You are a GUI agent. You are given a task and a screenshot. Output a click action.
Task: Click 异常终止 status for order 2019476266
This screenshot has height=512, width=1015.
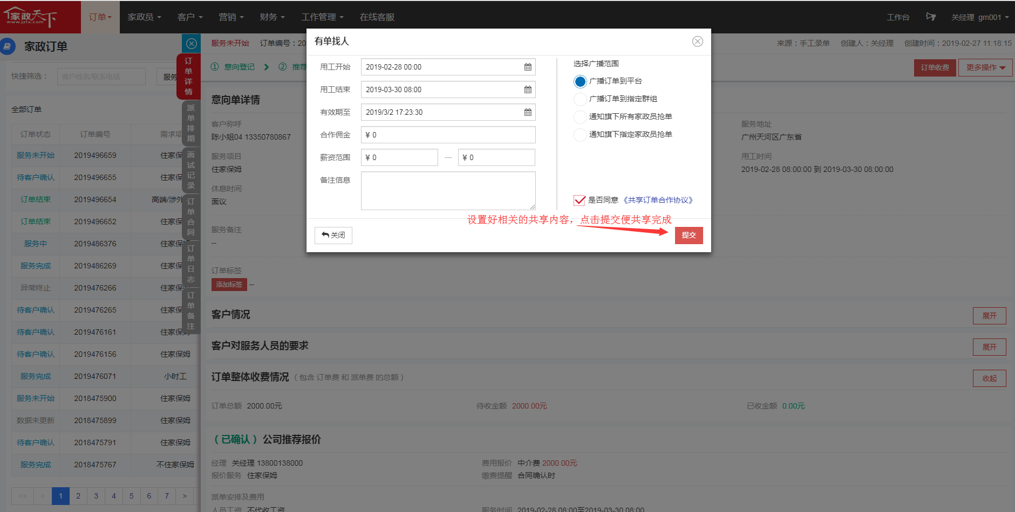[x=36, y=288]
